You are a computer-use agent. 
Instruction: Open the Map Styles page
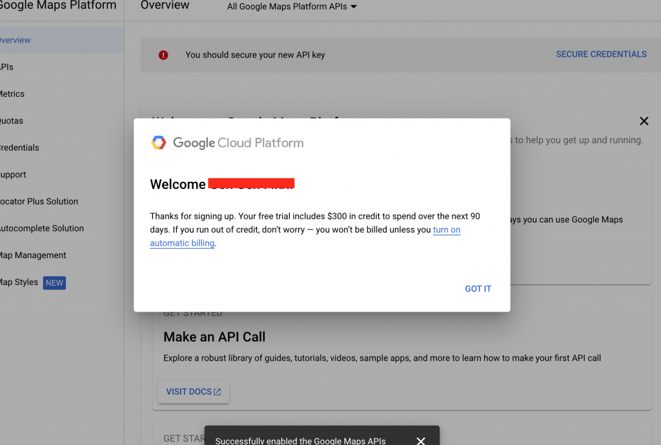point(19,282)
